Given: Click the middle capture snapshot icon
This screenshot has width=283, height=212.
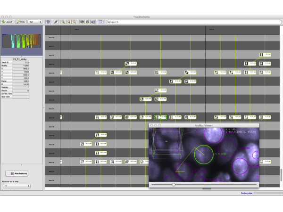Looking at the screenshot, I should (88, 22).
